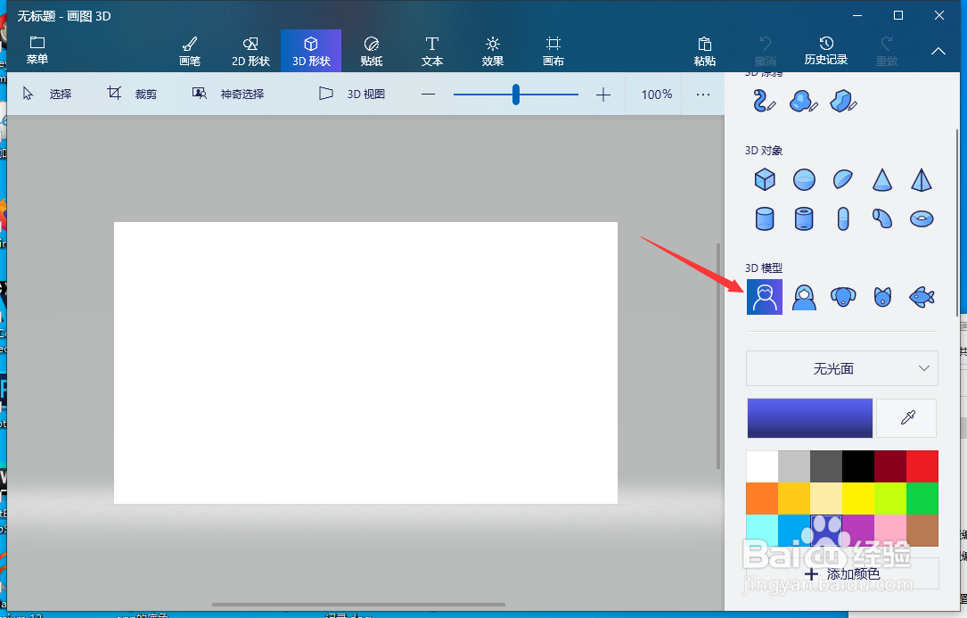The height and width of the screenshot is (618, 967).
Task: Insert the 3D cone object
Action: [x=882, y=179]
